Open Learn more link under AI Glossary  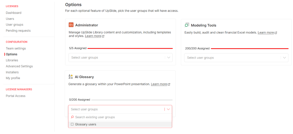[x=159, y=84]
